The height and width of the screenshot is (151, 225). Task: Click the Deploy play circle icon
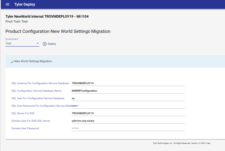(45, 44)
